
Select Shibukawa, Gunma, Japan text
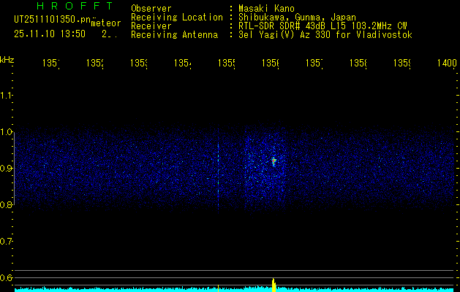click(x=297, y=18)
